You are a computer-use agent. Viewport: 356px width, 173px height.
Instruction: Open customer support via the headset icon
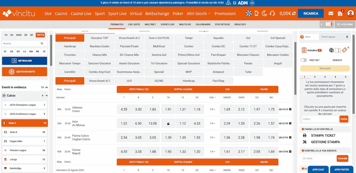pos(272,13)
